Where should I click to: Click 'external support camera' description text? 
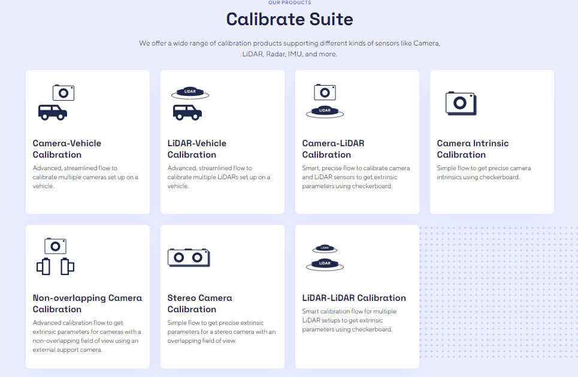click(87, 336)
